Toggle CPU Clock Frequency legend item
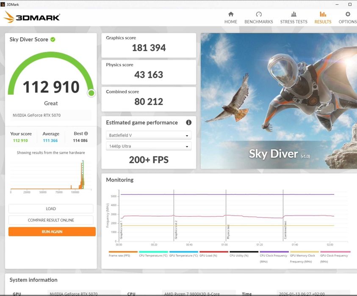The width and height of the screenshot is (357, 296). (274, 257)
